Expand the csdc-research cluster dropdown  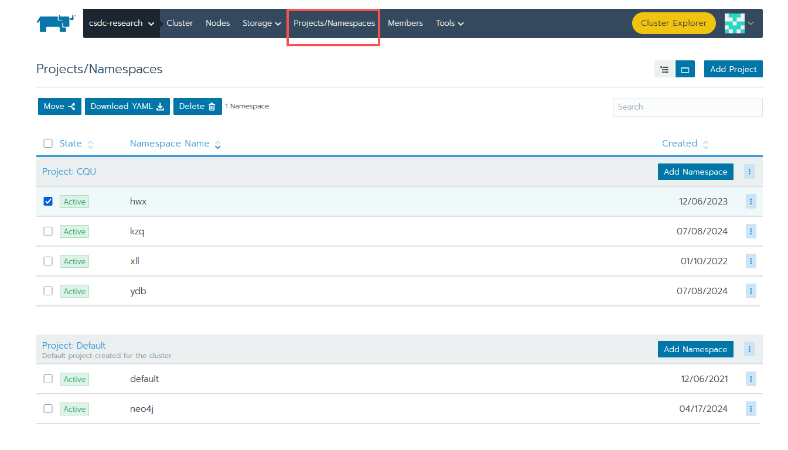(x=121, y=23)
